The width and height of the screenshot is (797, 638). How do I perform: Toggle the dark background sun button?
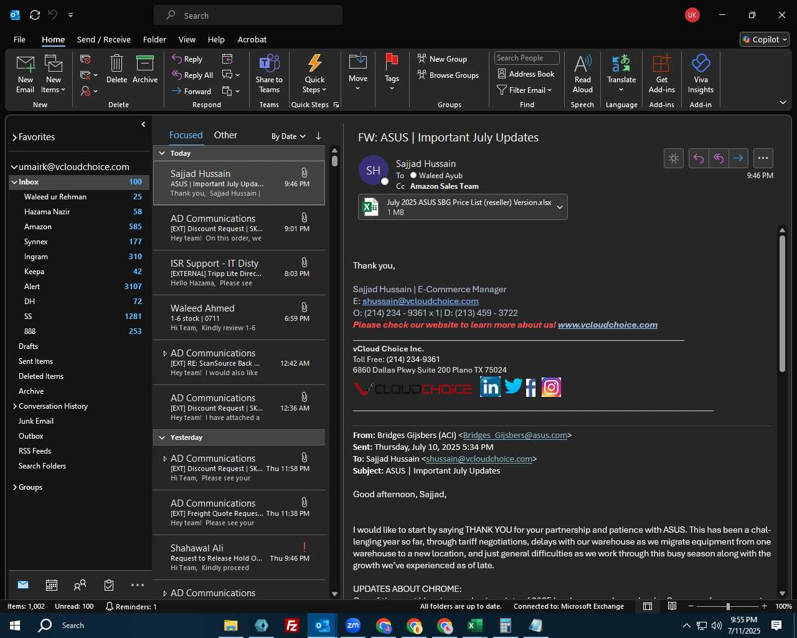(674, 158)
